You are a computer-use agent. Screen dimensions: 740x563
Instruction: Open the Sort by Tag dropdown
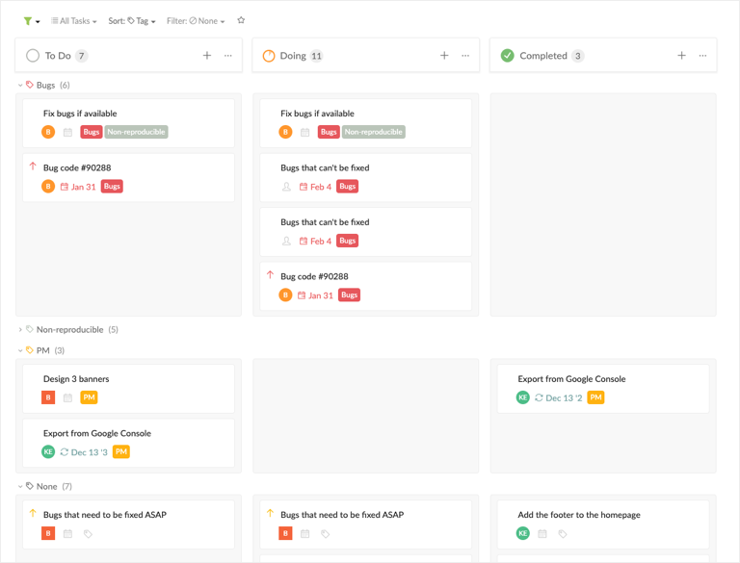(132, 21)
